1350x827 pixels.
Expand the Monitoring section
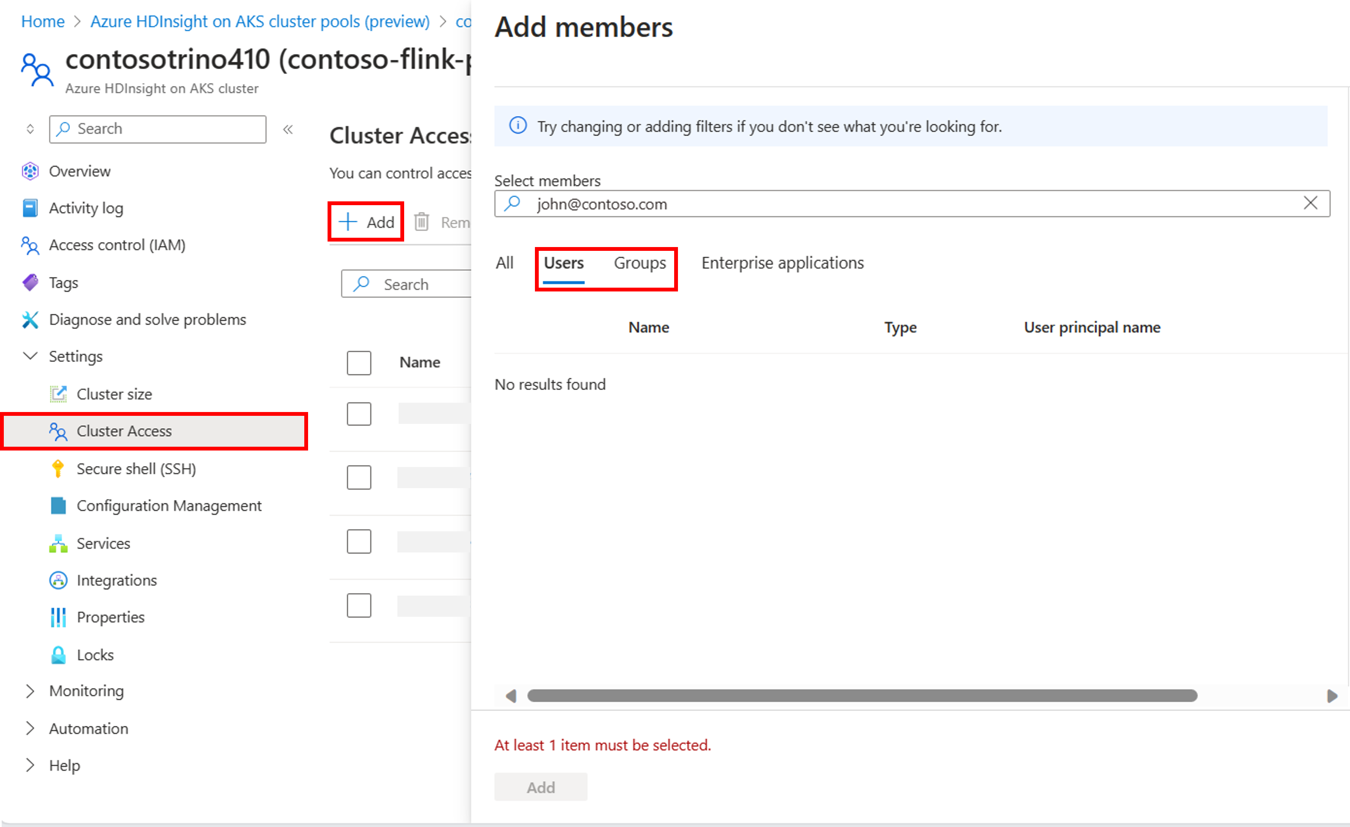click(30, 691)
